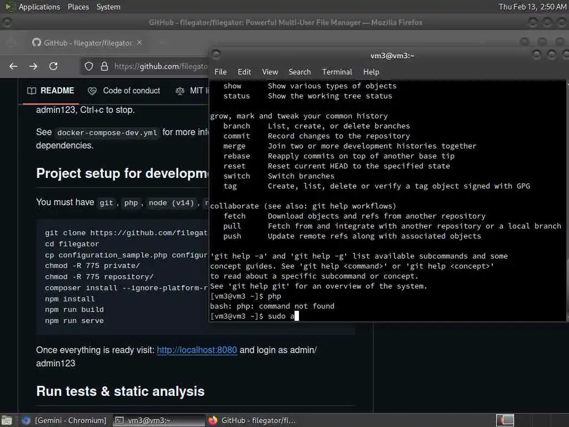Select the GitHub filegator Firefox tab
The height and width of the screenshot is (427, 569).
click(87, 43)
